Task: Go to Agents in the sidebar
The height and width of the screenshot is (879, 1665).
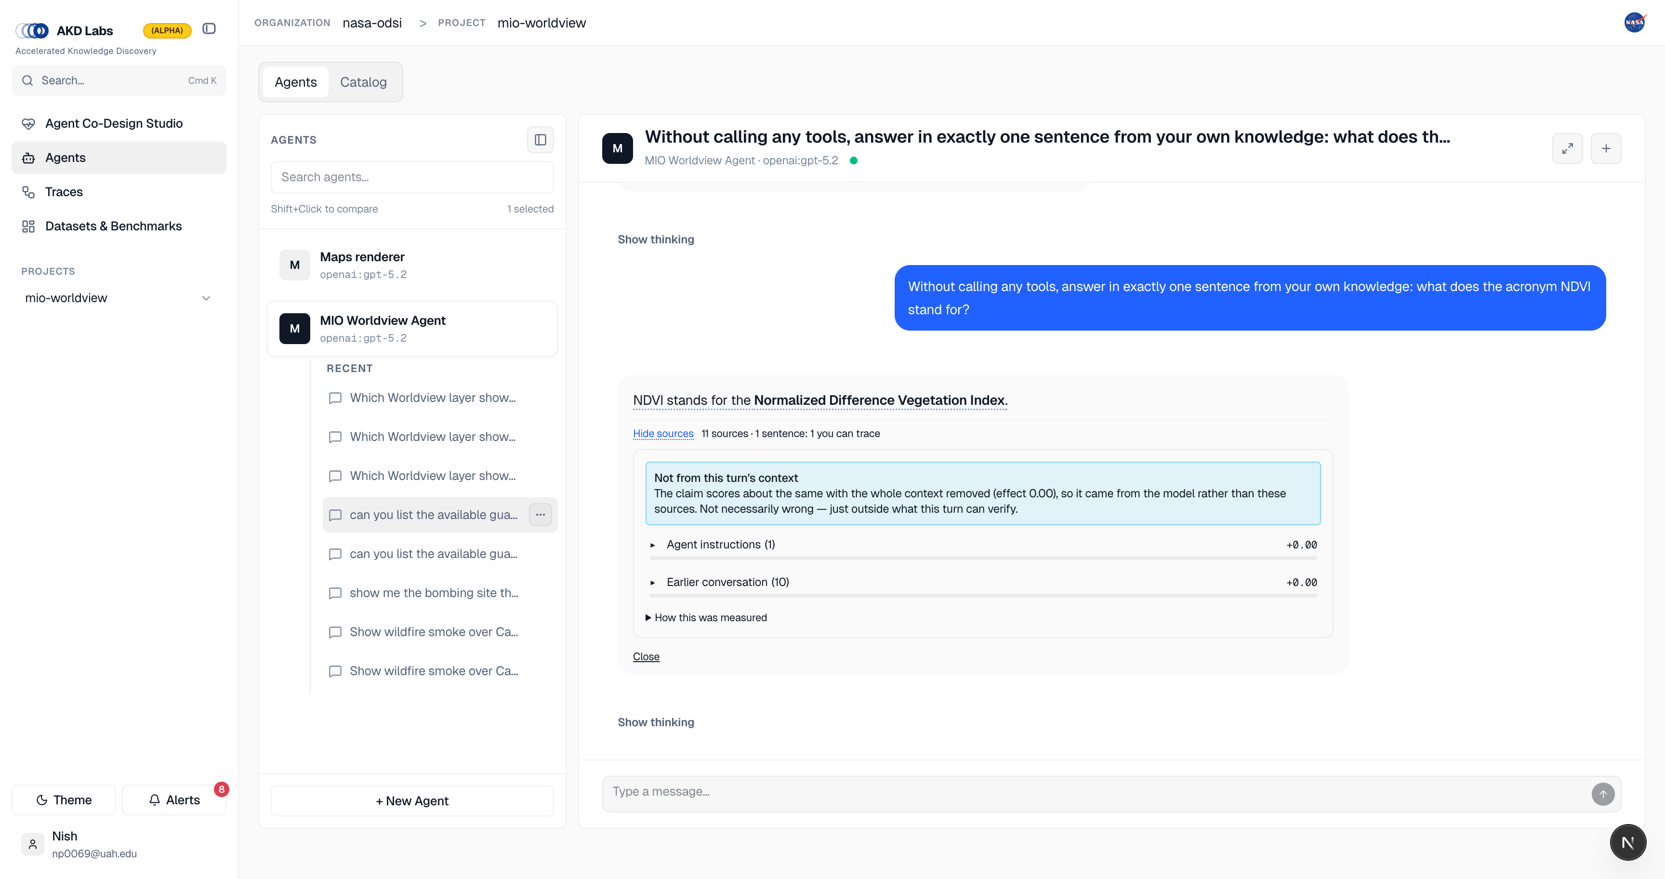Action: tap(119, 158)
